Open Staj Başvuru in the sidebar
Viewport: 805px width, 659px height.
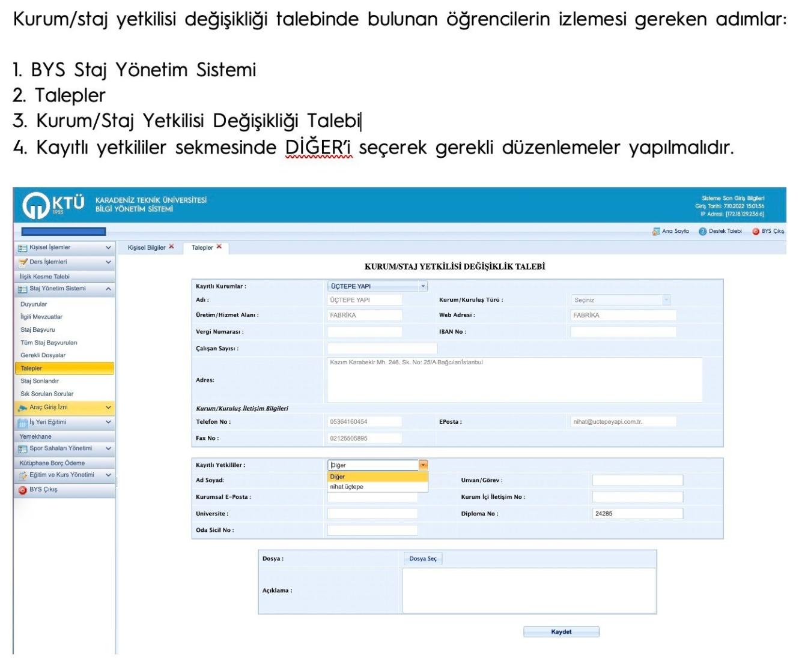(38, 330)
